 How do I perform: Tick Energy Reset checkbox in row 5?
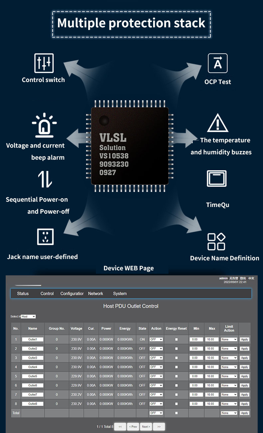point(176,376)
